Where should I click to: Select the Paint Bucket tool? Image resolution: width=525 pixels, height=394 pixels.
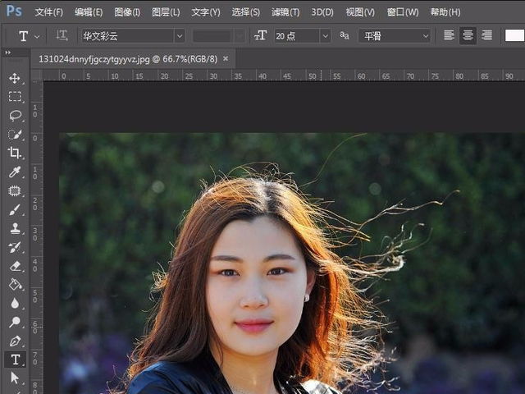coord(15,285)
